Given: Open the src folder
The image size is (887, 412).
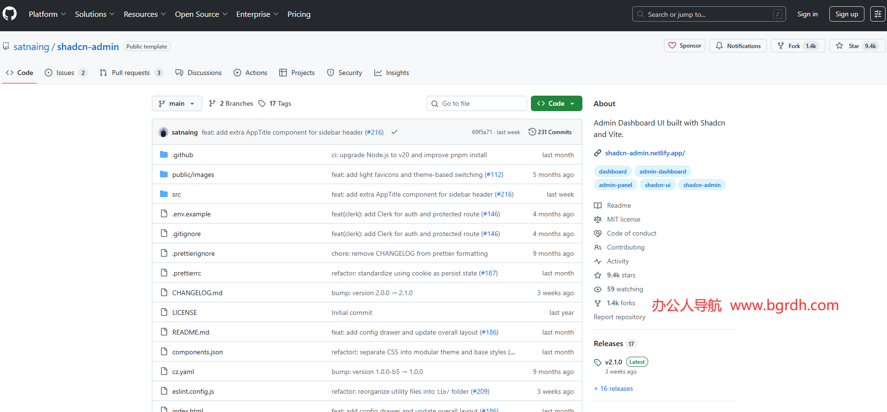Looking at the screenshot, I should coord(176,194).
